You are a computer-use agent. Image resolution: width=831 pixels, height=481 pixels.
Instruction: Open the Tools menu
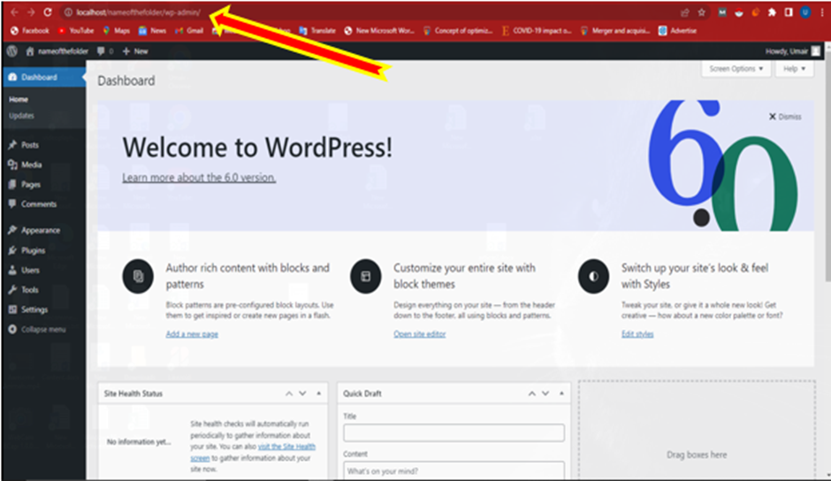30,289
